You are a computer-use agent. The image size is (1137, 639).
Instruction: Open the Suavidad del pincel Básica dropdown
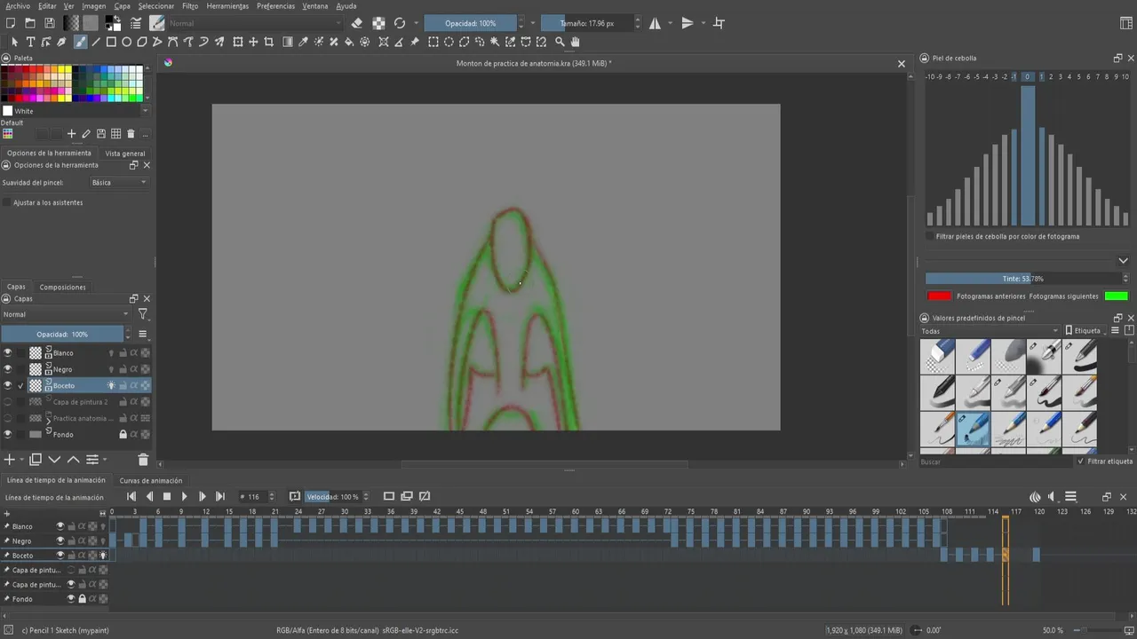(x=118, y=182)
